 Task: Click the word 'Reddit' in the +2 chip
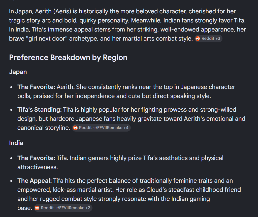click(47, 208)
